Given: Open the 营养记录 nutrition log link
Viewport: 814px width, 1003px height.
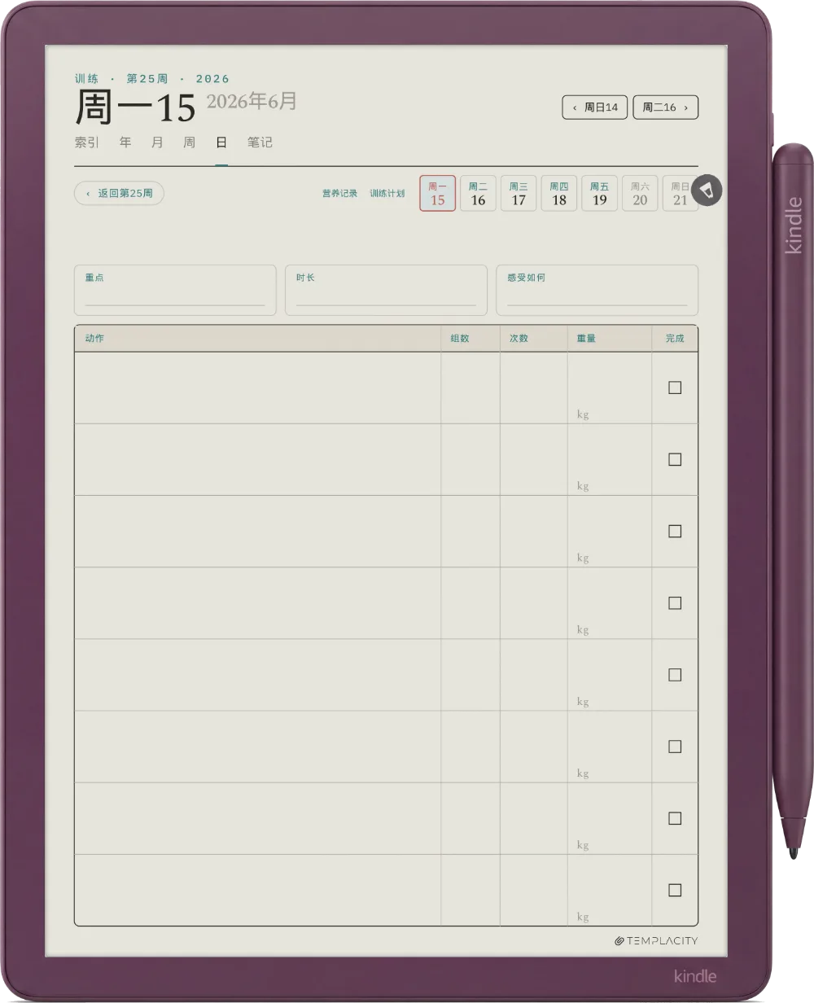Looking at the screenshot, I should pyautogui.click(x=339, y=194).
